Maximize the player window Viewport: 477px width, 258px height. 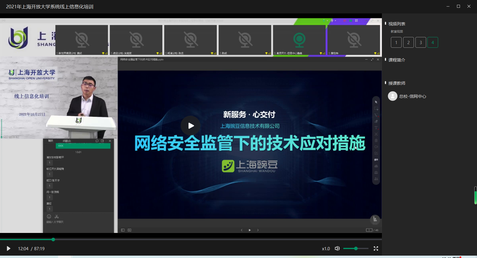pyautogui.click(x=458, y=6)
